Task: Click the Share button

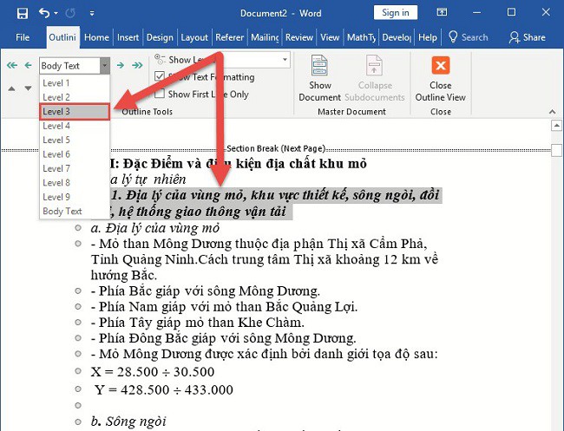Action: [528, 37]
